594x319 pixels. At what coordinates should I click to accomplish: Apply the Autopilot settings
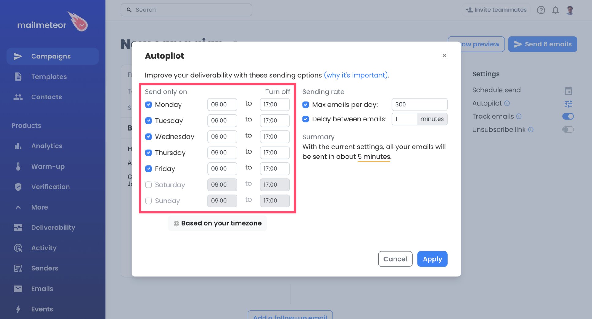click(432, 259)
